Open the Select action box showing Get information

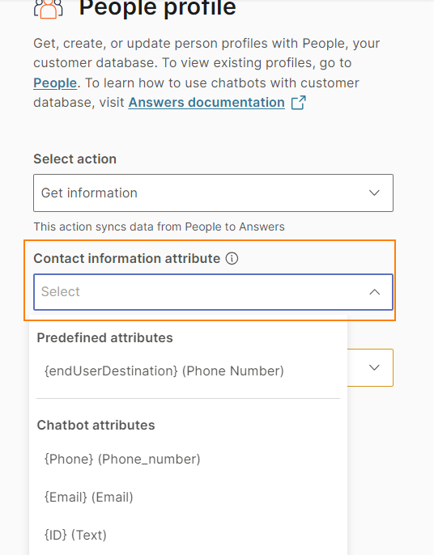pyautogui.click(x=213, y=193)
